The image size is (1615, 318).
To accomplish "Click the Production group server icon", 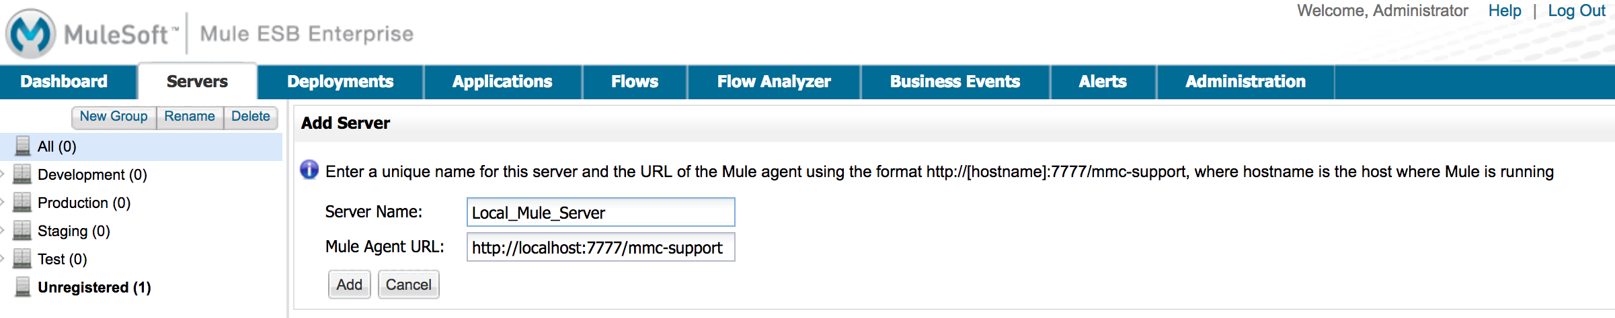I will pyautogui.click(x=22, y=203).
